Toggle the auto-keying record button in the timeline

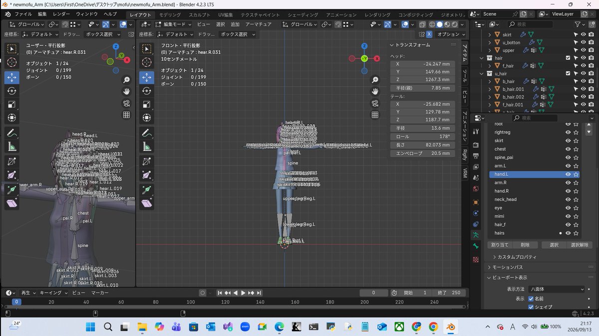(202, 293)
